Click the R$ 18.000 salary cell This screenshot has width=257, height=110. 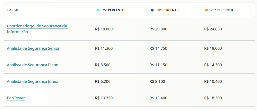[104, 29]
